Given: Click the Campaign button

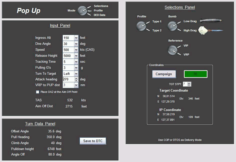Looking at the screenshot, I should pyautogui.click(x=164, y=74).
